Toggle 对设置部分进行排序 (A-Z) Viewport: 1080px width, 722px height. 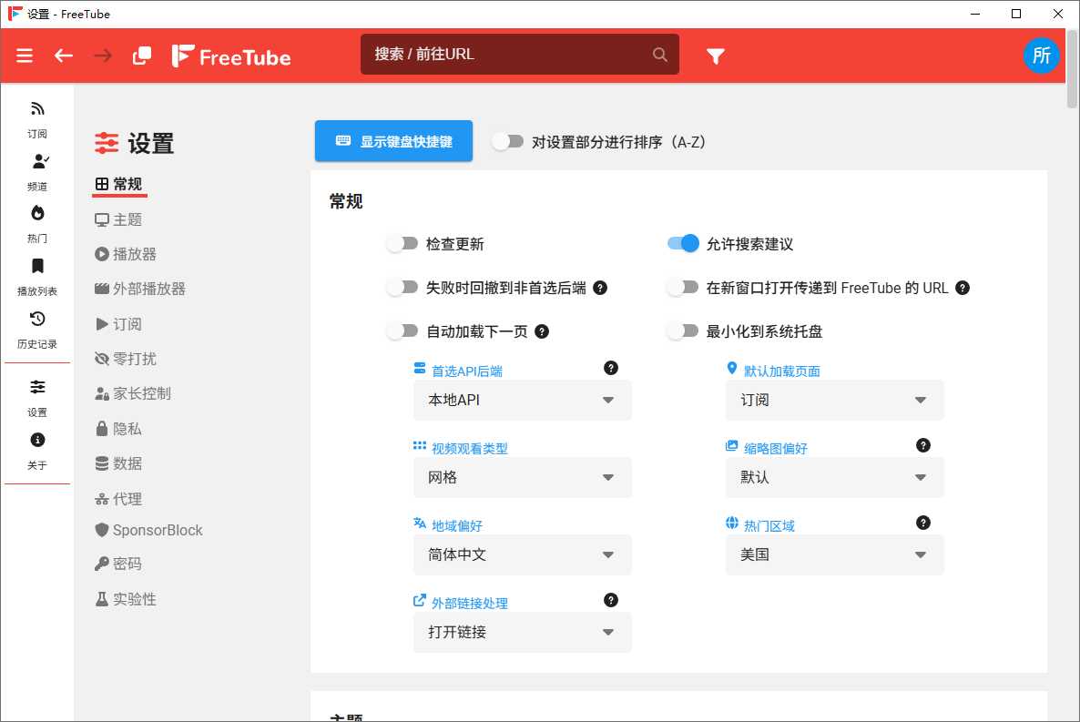point(507,142)
